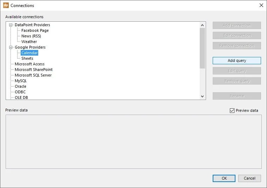Select Sheets under Google Providers

27,58
